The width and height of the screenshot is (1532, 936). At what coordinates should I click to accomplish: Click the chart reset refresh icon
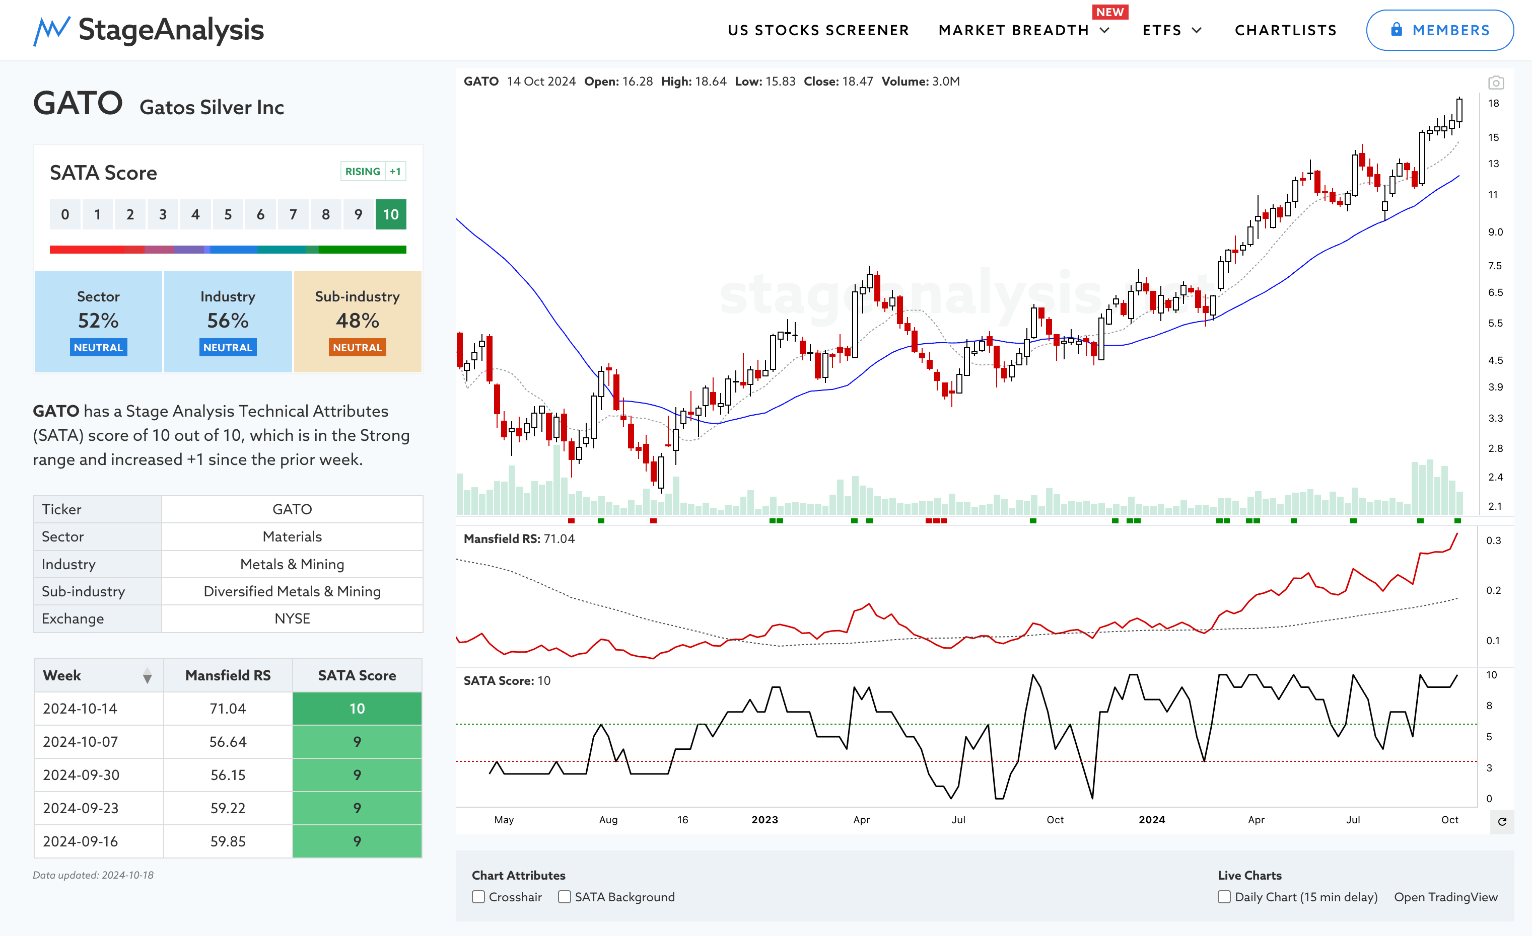[x=1502, y=822]
